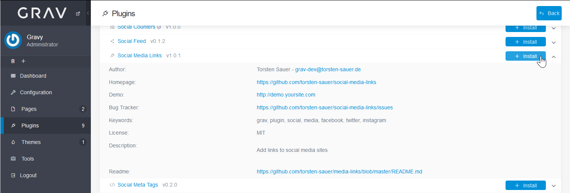Image resolution: width=570 pixels, height=193 pixels.
Task: Open the social-media-links GitHub homepage link
Action: coord(316,82)
